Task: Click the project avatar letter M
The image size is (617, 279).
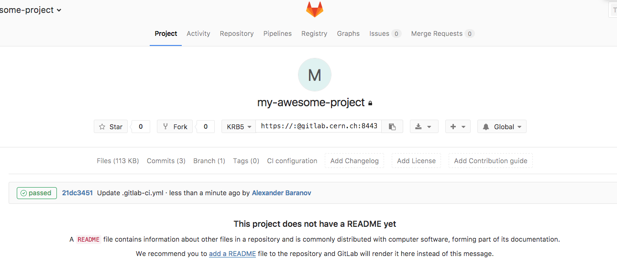Action: 314,75
